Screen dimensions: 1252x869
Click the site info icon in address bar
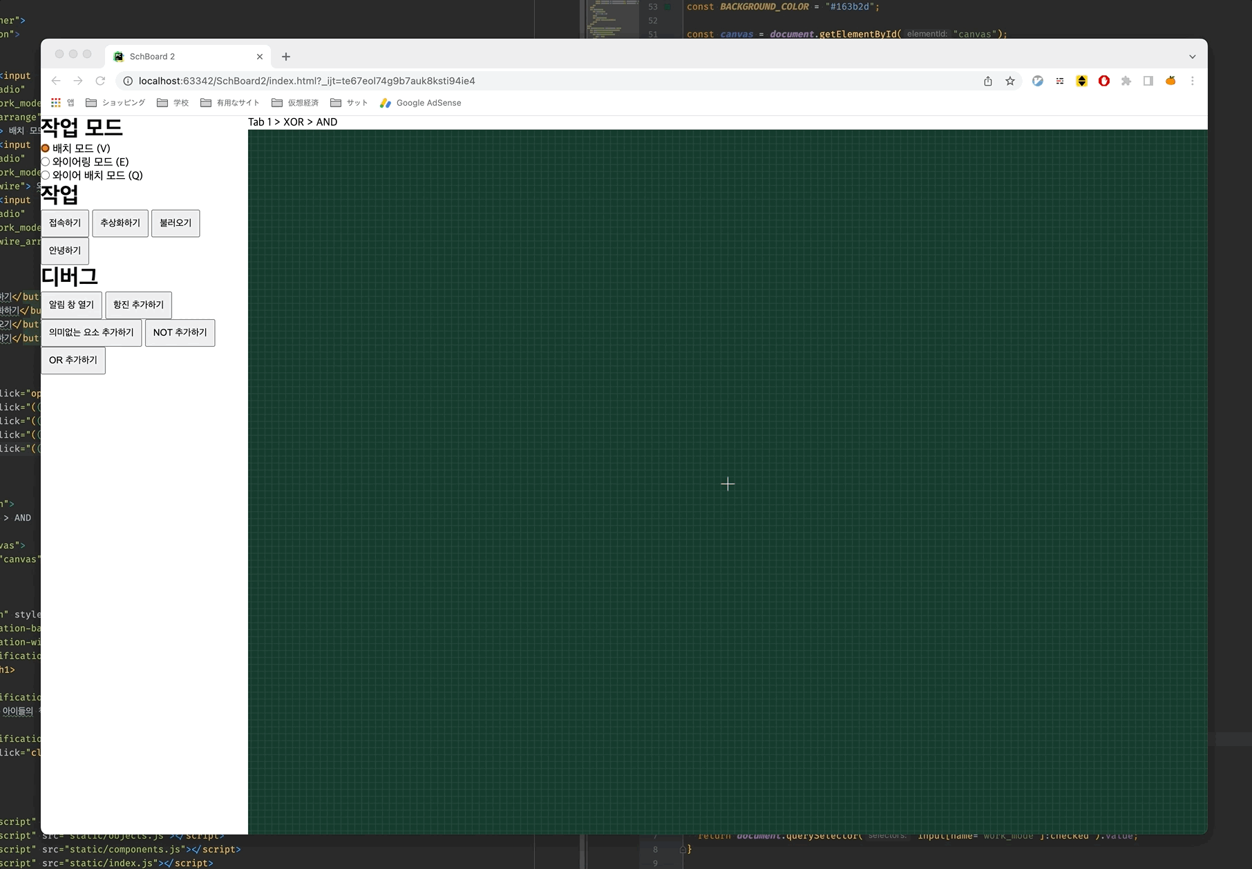tap(128, 81)
